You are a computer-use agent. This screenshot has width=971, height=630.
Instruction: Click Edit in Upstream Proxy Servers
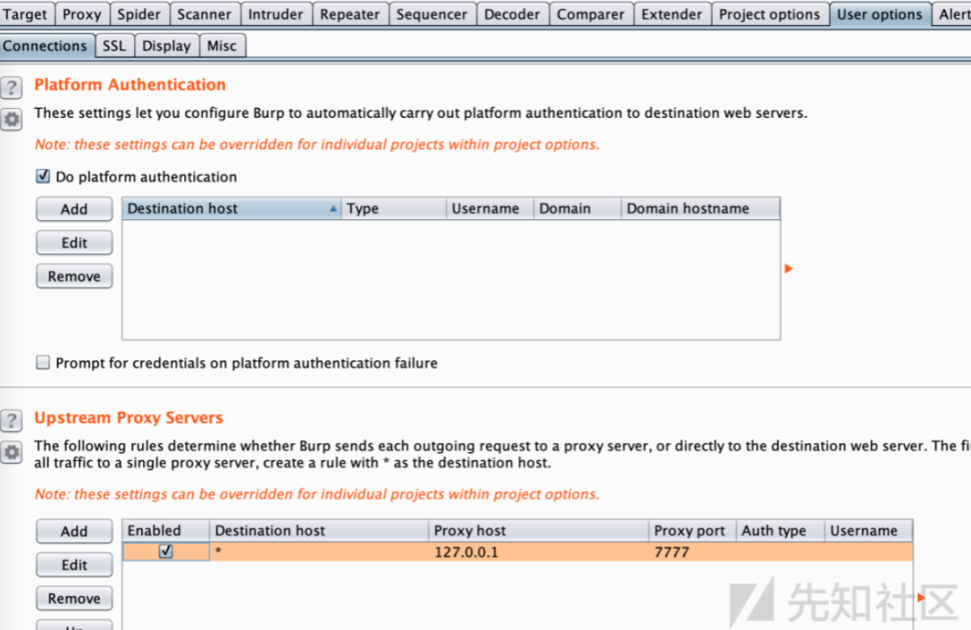(75, 564)
